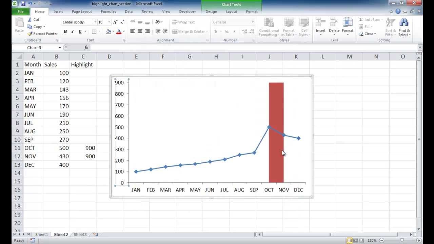Expand the formula bar
Image resolution: width=434 pixels, height=244 pixels.
coord(420,48)
